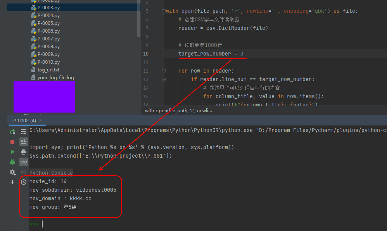This screenshot has height=231, width=387.
Task: Close the P-0002 (4) console tab
Action: [40, 121]
